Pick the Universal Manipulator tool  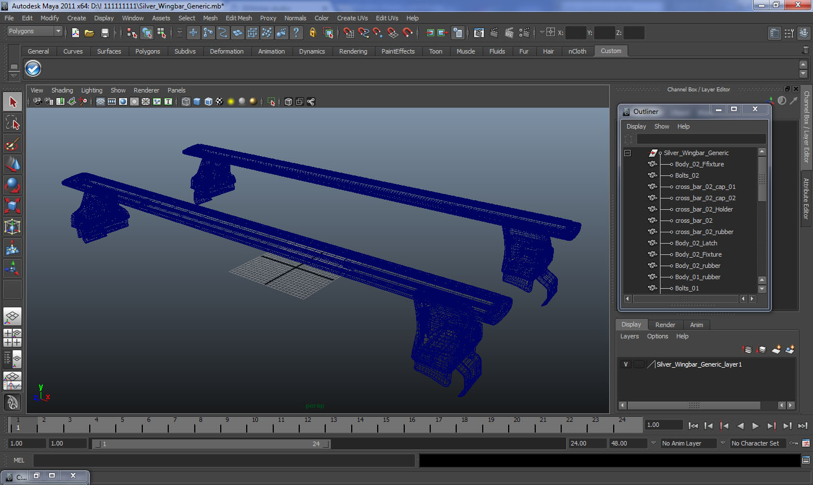[12, 227]
